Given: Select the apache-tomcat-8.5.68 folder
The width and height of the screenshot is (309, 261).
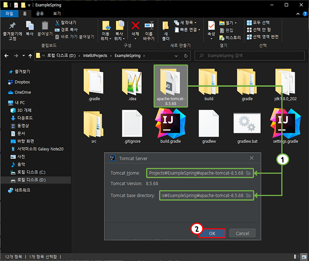Looking at the screenshot, I should point(171,86).
